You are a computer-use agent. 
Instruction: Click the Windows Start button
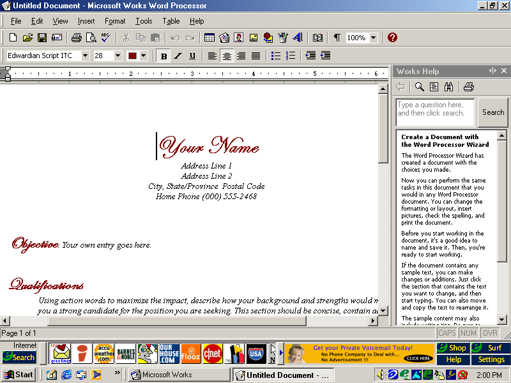tap(19, 375)
